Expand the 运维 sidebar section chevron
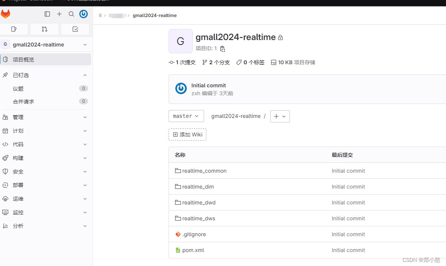 coord(85,199)
